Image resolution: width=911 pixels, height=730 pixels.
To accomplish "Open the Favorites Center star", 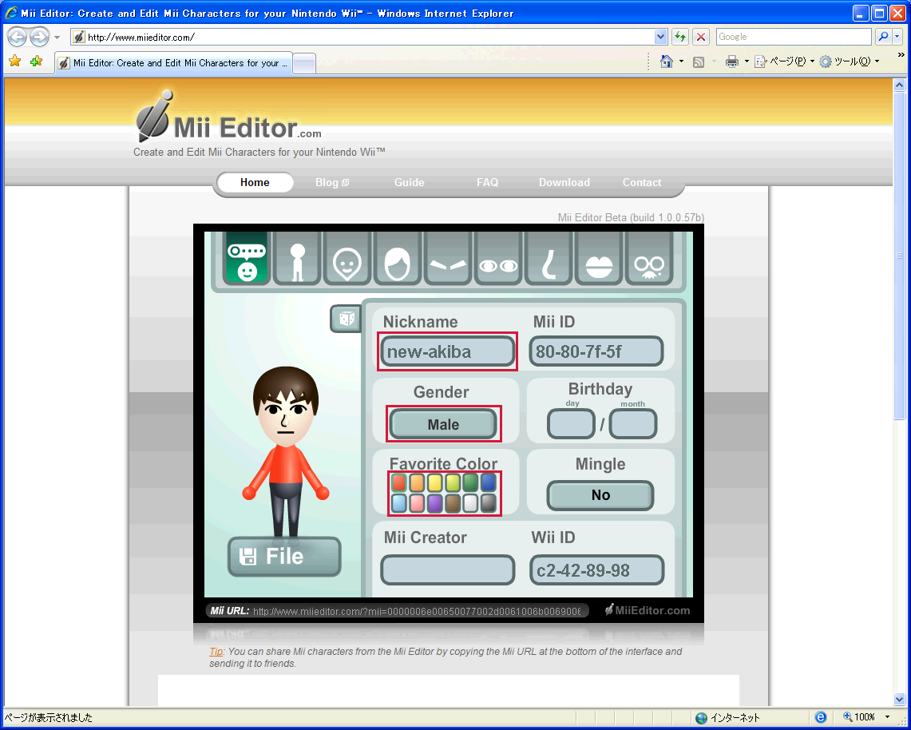I will click(x=15, y=61).
